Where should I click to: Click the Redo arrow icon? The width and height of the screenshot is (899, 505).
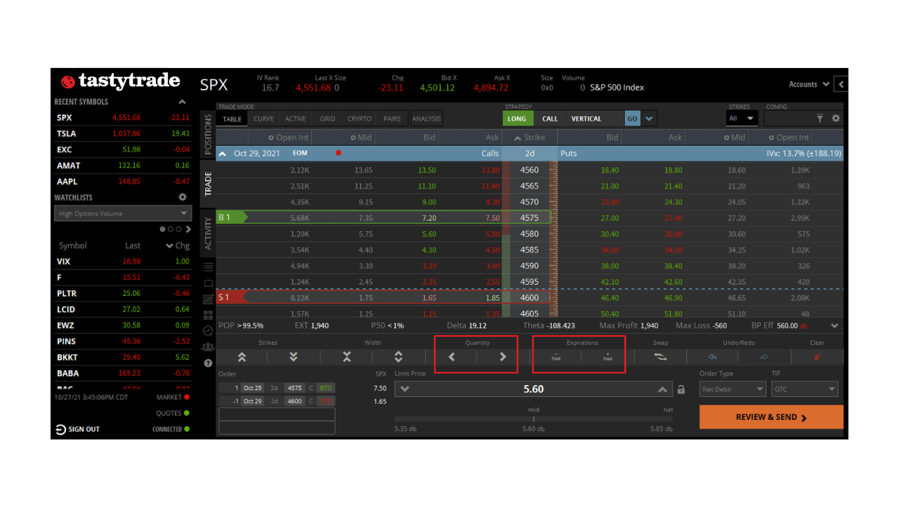[764, 357]
